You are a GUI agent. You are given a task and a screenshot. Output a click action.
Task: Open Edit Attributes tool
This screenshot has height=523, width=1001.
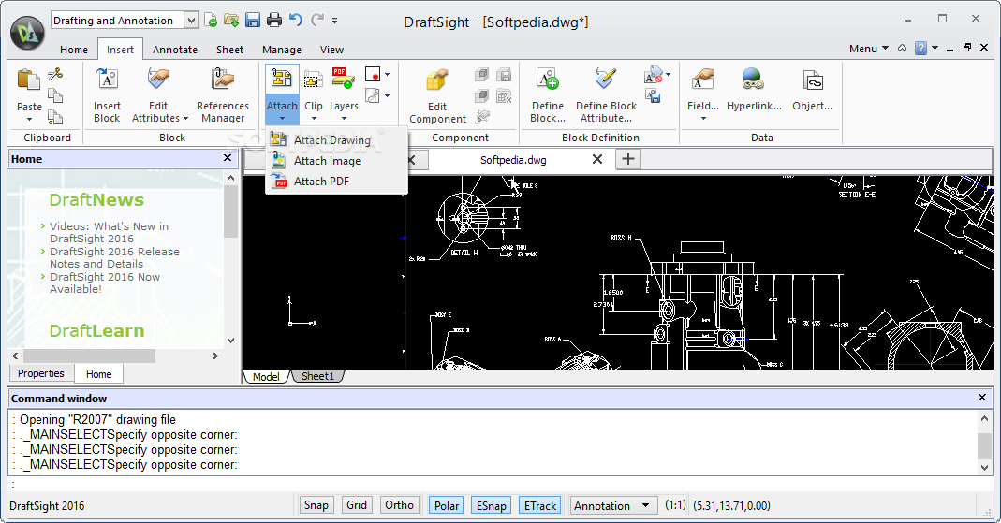pyautogui.click(x=158, y=80)
